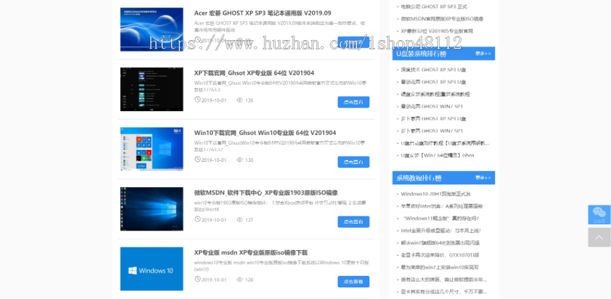This screenshot has width=611, height=299.
Task: Click the view count 137
Action: (x=249, y=220)
